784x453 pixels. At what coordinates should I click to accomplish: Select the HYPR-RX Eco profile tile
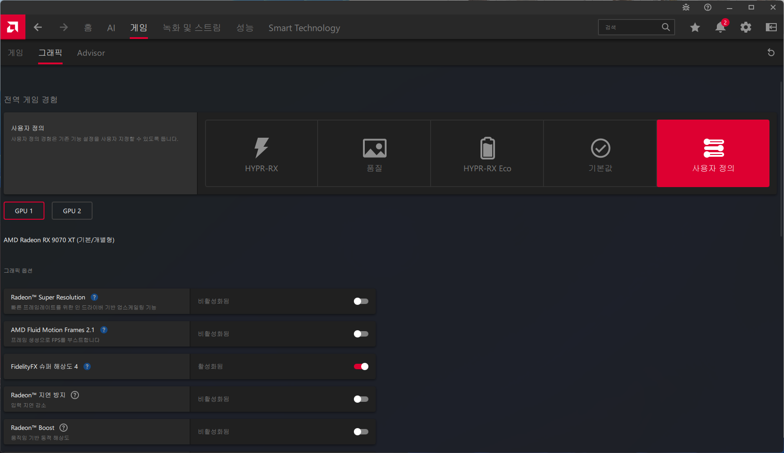pos(487,154)
